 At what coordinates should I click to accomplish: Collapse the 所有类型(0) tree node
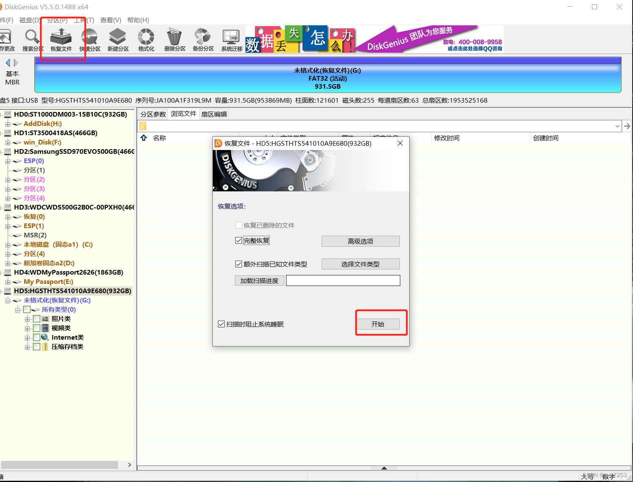pyautogui.click(x=17, y=310)
